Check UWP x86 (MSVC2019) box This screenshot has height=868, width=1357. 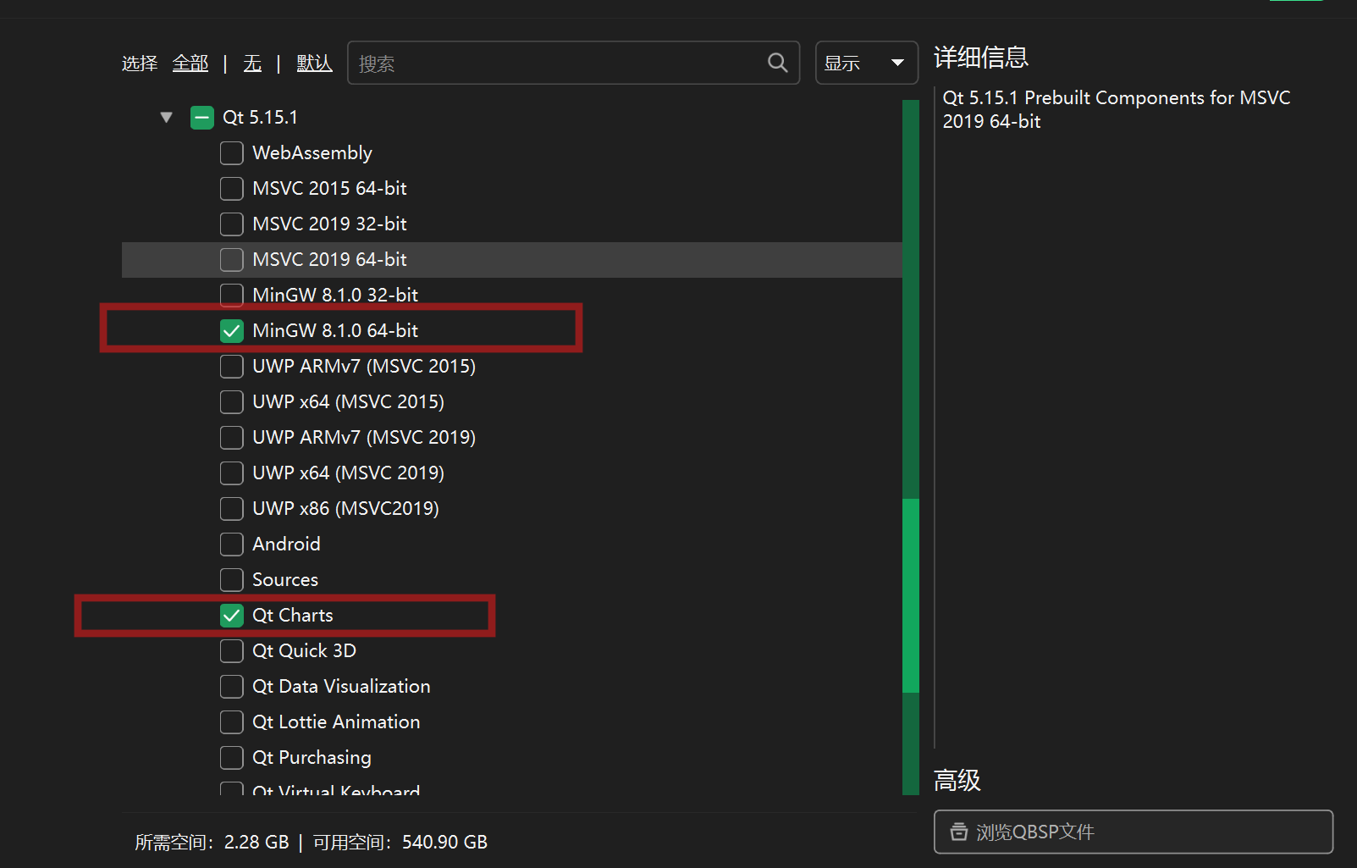(x=231, y=509)
